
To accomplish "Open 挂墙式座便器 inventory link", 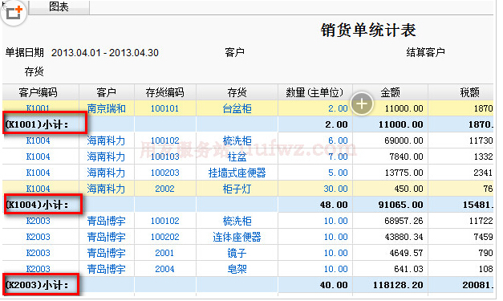I will point(237,173).
